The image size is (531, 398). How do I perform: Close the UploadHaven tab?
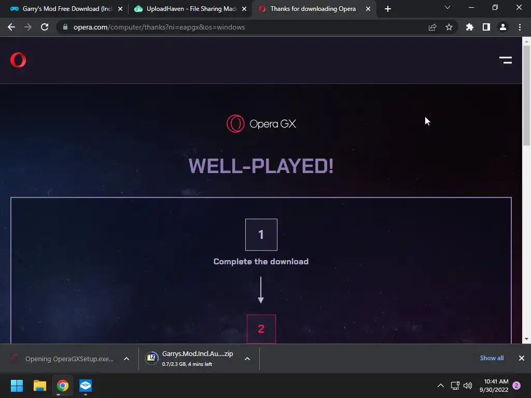click(x=244, y=9)
